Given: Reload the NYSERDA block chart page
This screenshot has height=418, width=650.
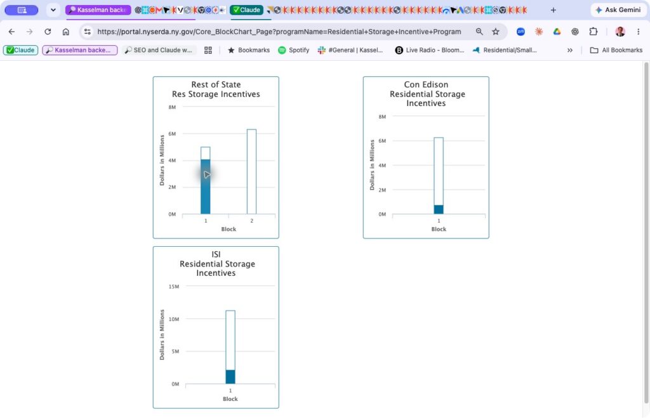Looking at the screenshot, I should [48, 32].
